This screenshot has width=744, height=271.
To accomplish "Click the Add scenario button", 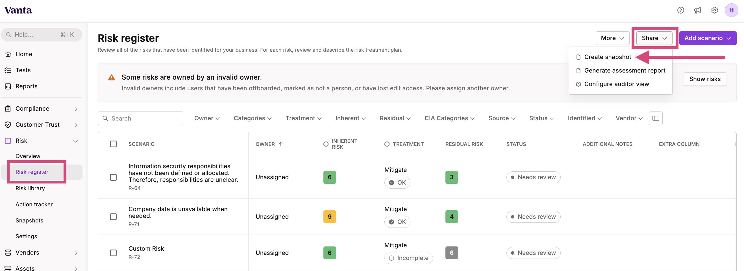I will click(x=708, y=38).
